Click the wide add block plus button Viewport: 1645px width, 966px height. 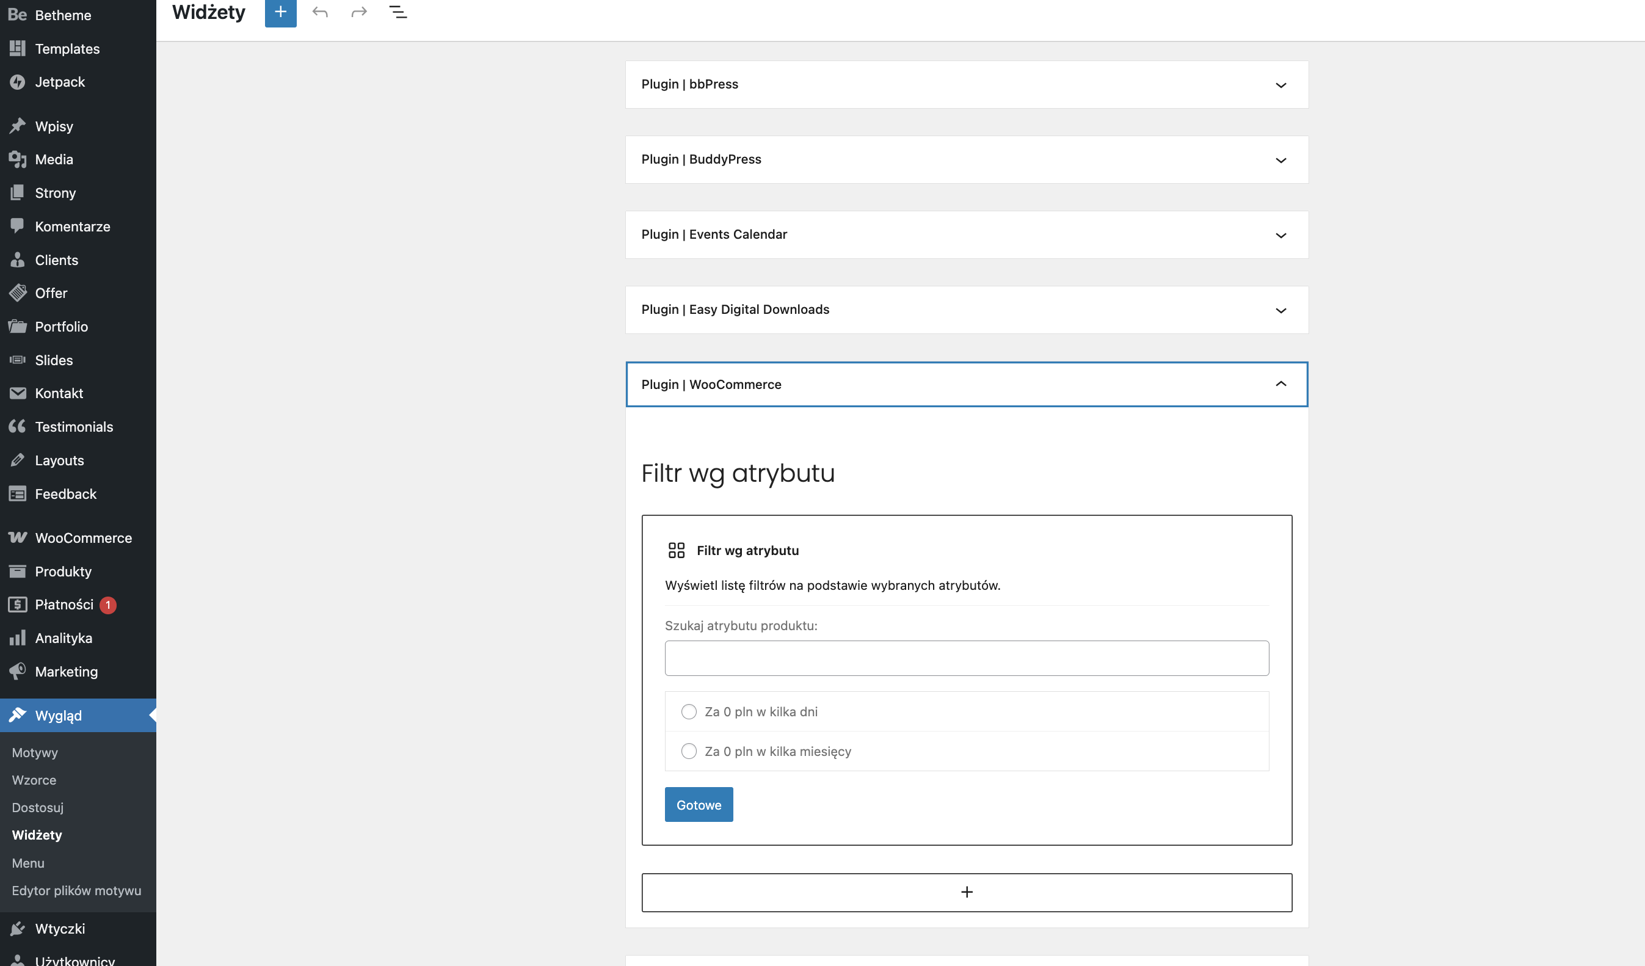point(967,892)
